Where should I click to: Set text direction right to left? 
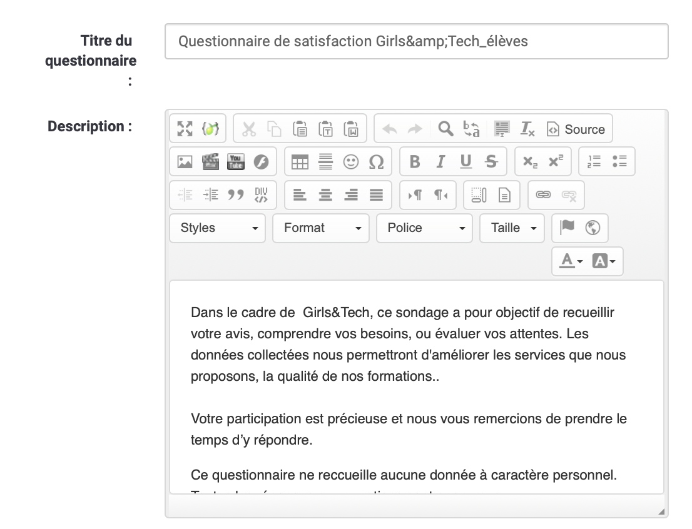click(x=440, y=194)
